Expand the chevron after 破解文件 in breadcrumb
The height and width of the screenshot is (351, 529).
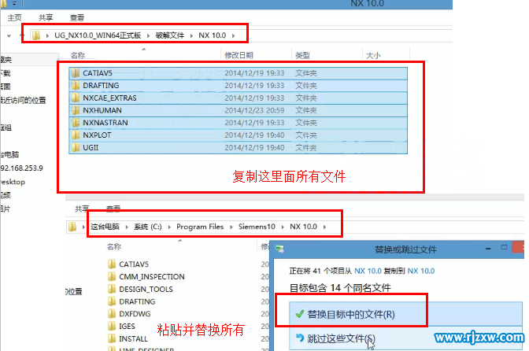tap(191, 35)
